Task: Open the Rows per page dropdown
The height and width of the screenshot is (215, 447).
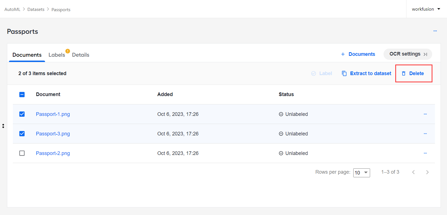Action: coord(362,173)
